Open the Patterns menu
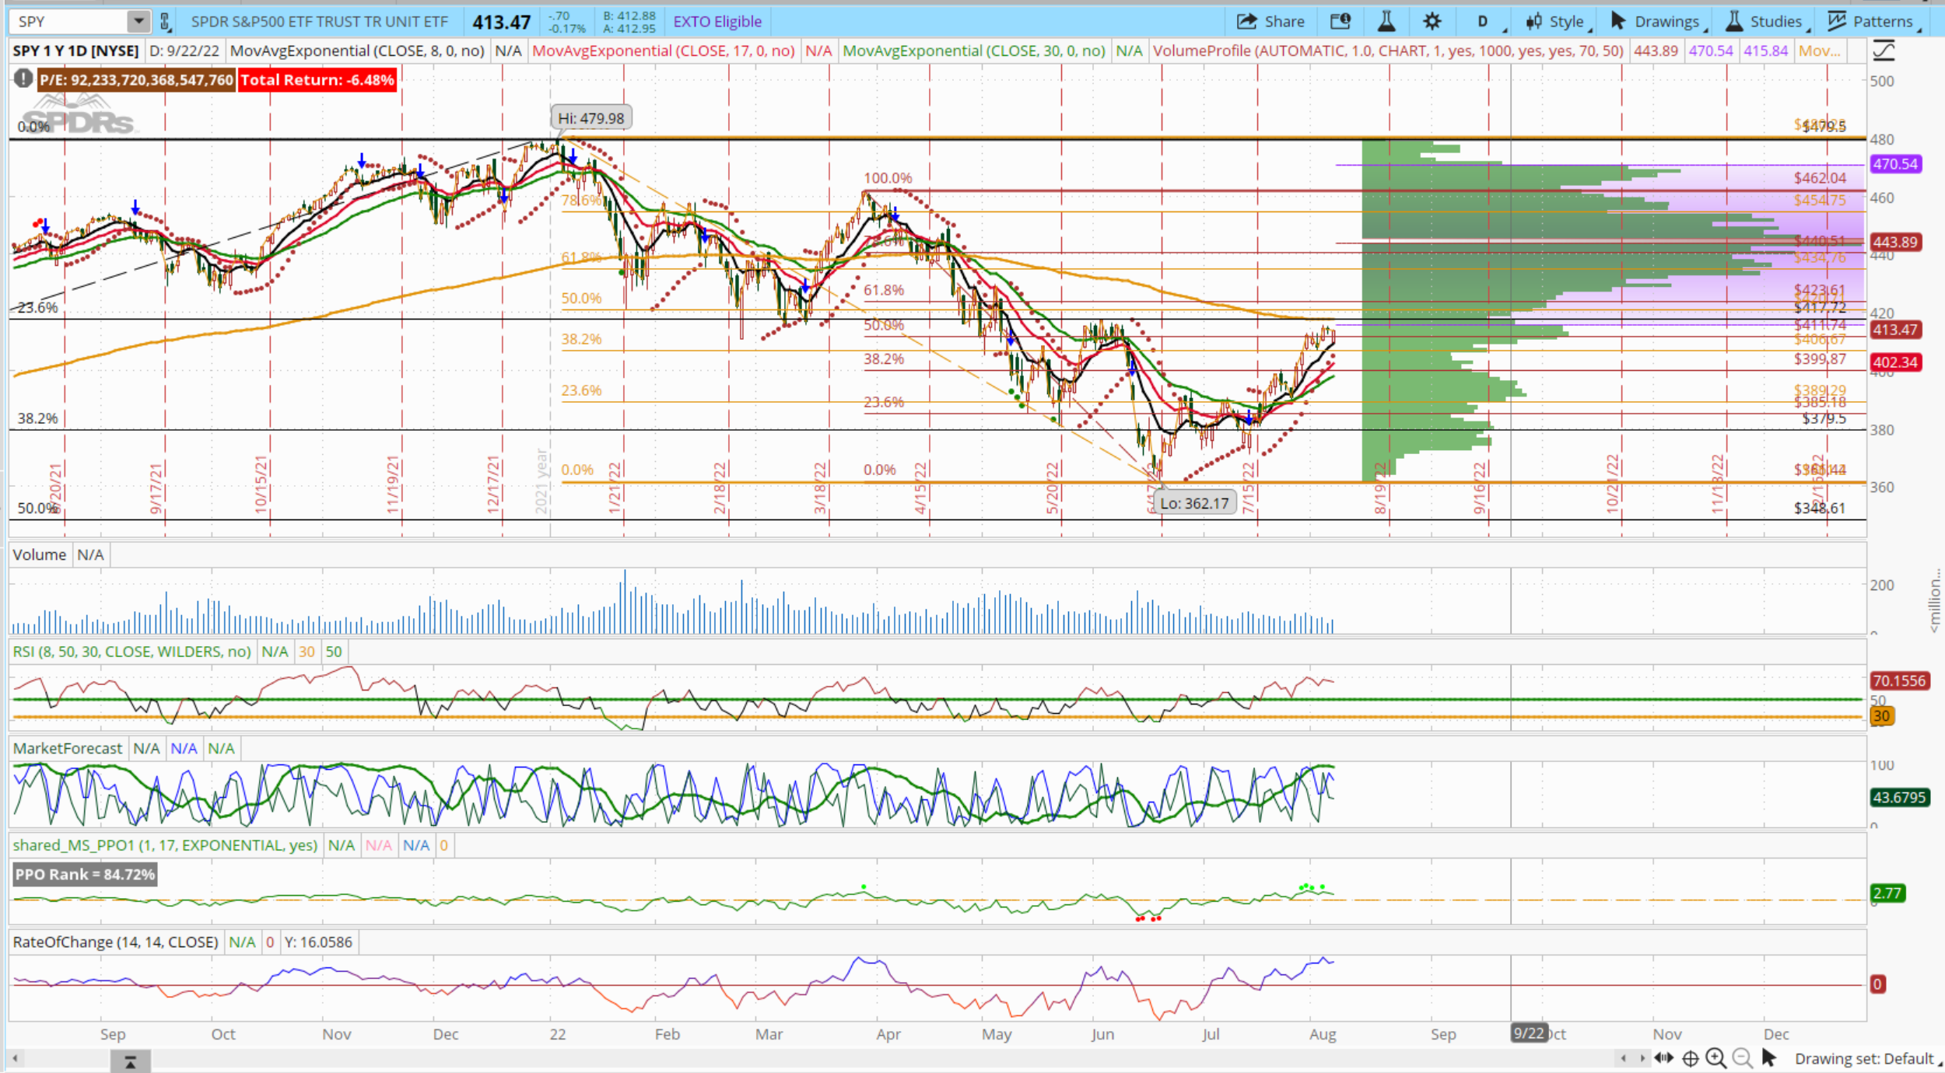 point(1873,21)
